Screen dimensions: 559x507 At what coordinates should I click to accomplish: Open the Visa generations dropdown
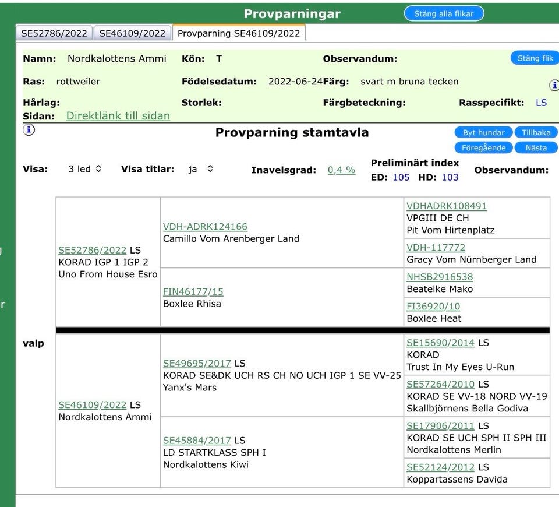click(x=85, y=169)
